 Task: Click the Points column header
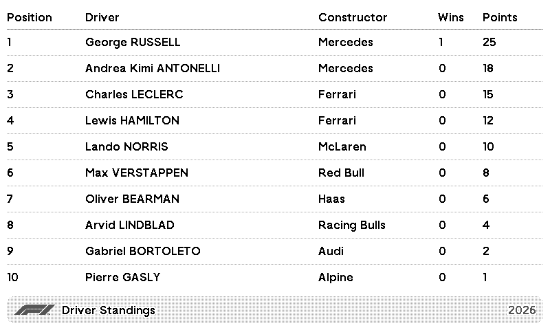click(x=500, y=17)
